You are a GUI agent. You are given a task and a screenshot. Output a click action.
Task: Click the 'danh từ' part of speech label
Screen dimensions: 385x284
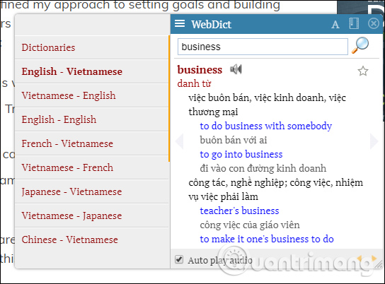(x=194, y=83)
